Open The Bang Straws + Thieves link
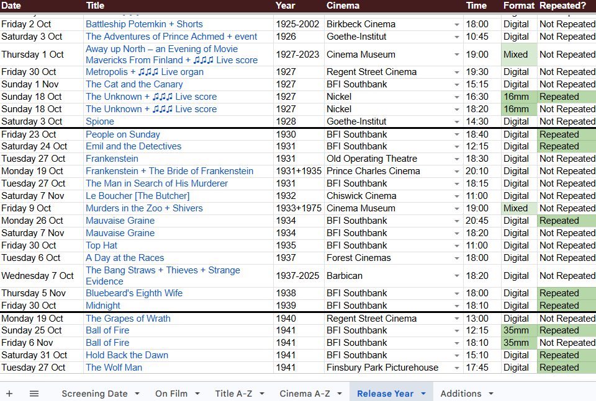Viewport: 596px width, 401px height. click(163, 276)
